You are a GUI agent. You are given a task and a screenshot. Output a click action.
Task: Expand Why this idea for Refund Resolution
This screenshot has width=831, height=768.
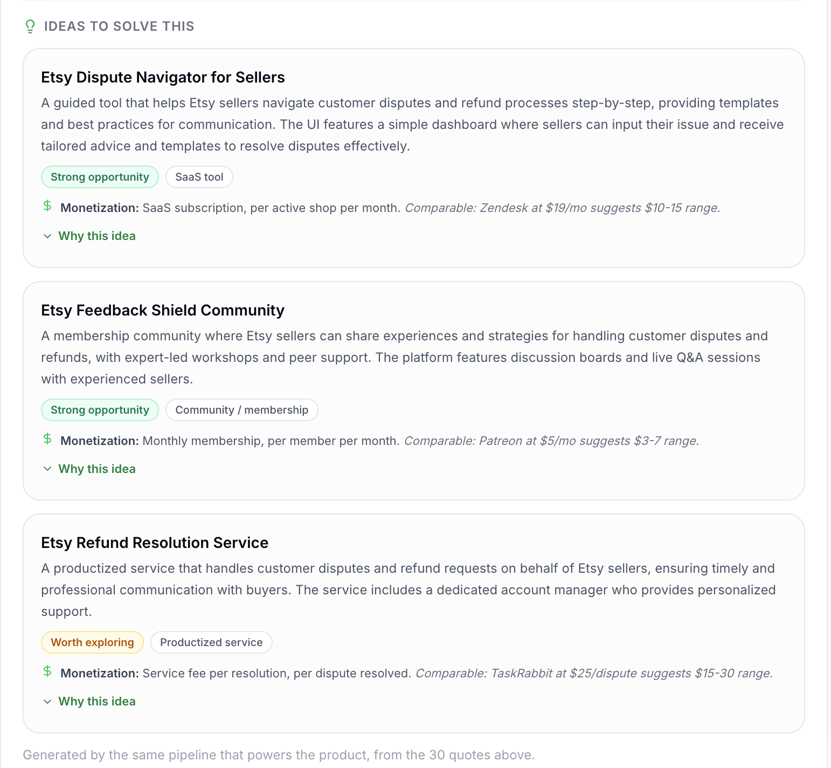tap(89, 702)
